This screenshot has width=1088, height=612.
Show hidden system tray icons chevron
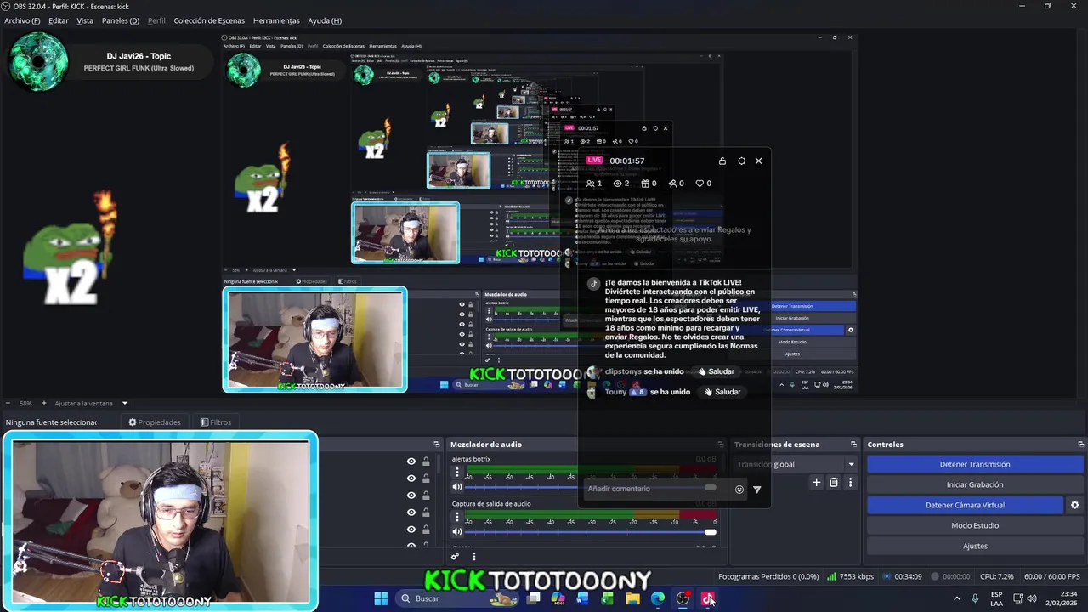[956, 598]
